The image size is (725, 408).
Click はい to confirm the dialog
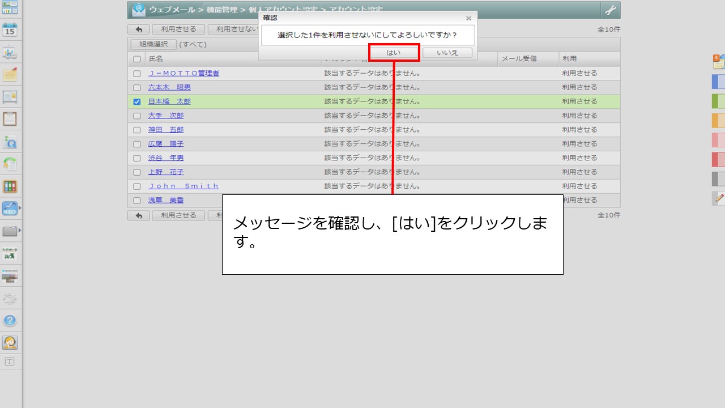click(394, 53)
